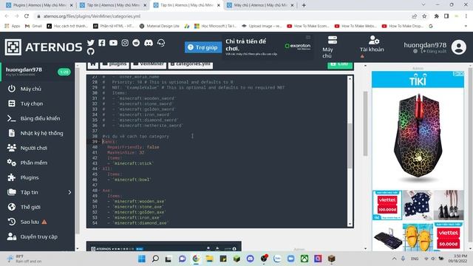Click the root folder breadcrumb button
This screenshot has width=473, height=266.
(92, 64)
